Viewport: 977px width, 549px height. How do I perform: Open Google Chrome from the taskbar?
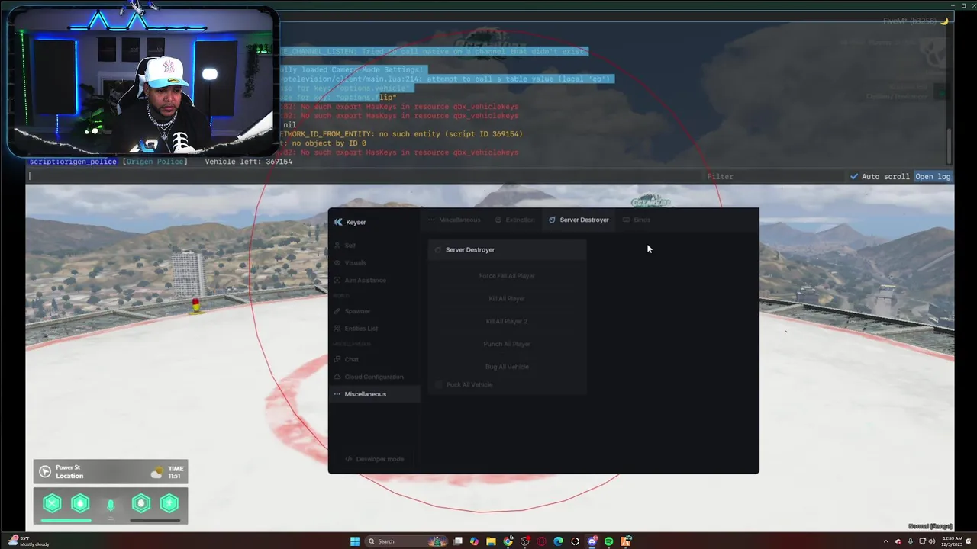pyautogui.click(x=508, y=541)
